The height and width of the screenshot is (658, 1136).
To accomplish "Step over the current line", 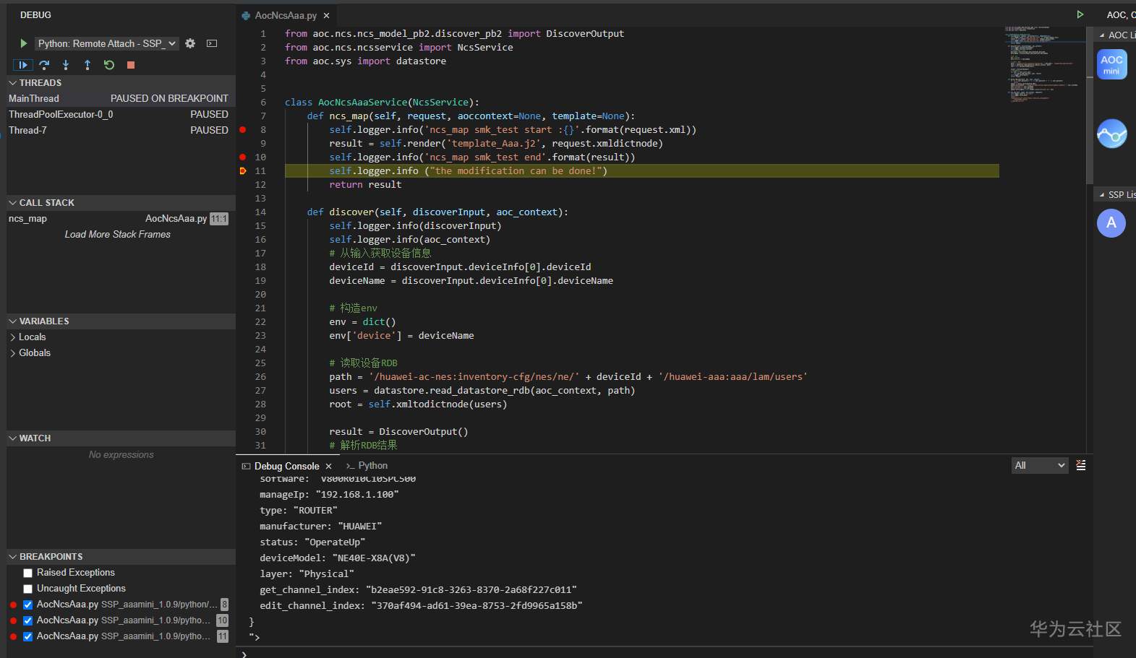I will (x=44, y=65).
